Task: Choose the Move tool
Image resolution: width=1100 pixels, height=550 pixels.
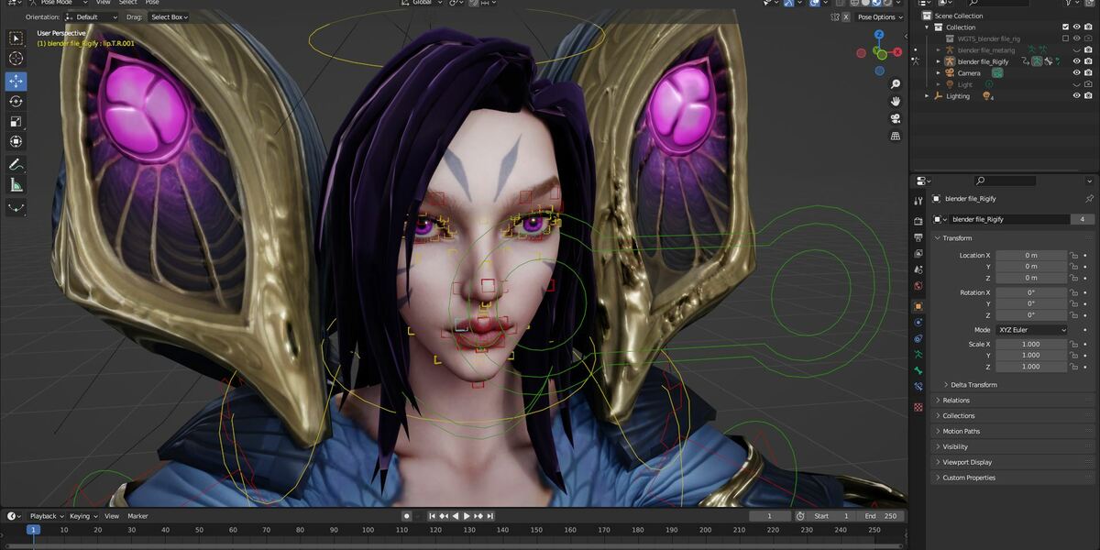Action: click(16, 81)
